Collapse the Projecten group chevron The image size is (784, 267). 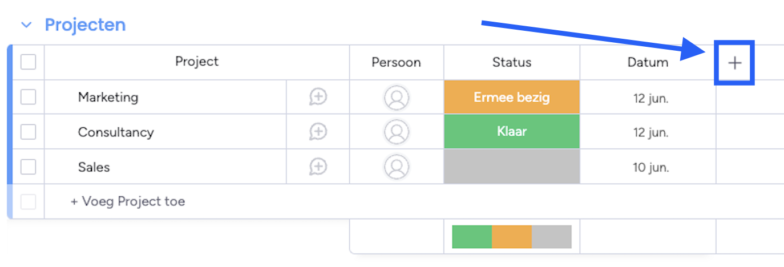click(26, 25)
